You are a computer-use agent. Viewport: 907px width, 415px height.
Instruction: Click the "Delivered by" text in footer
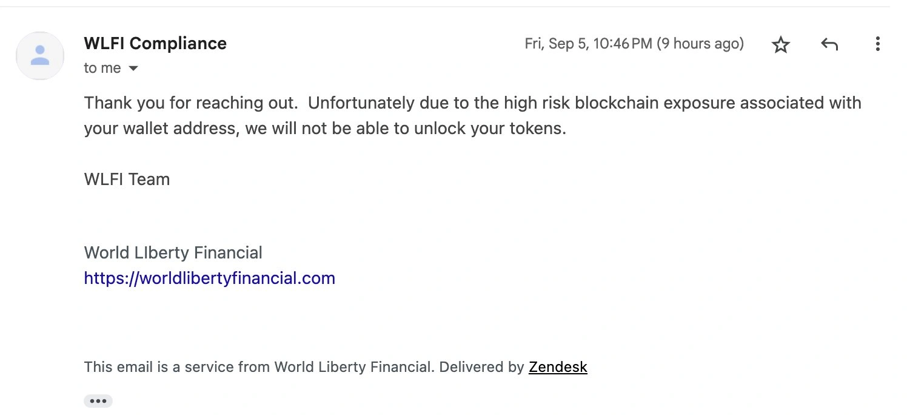(481, 367)
